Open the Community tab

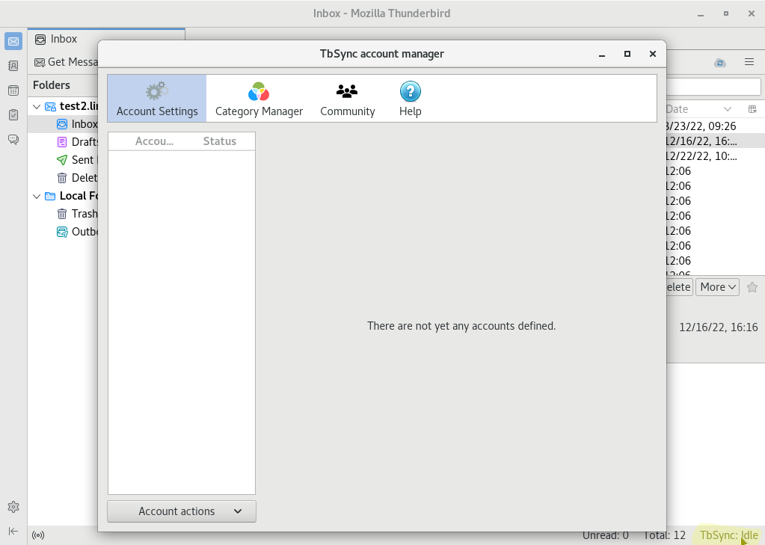(348, 99)
